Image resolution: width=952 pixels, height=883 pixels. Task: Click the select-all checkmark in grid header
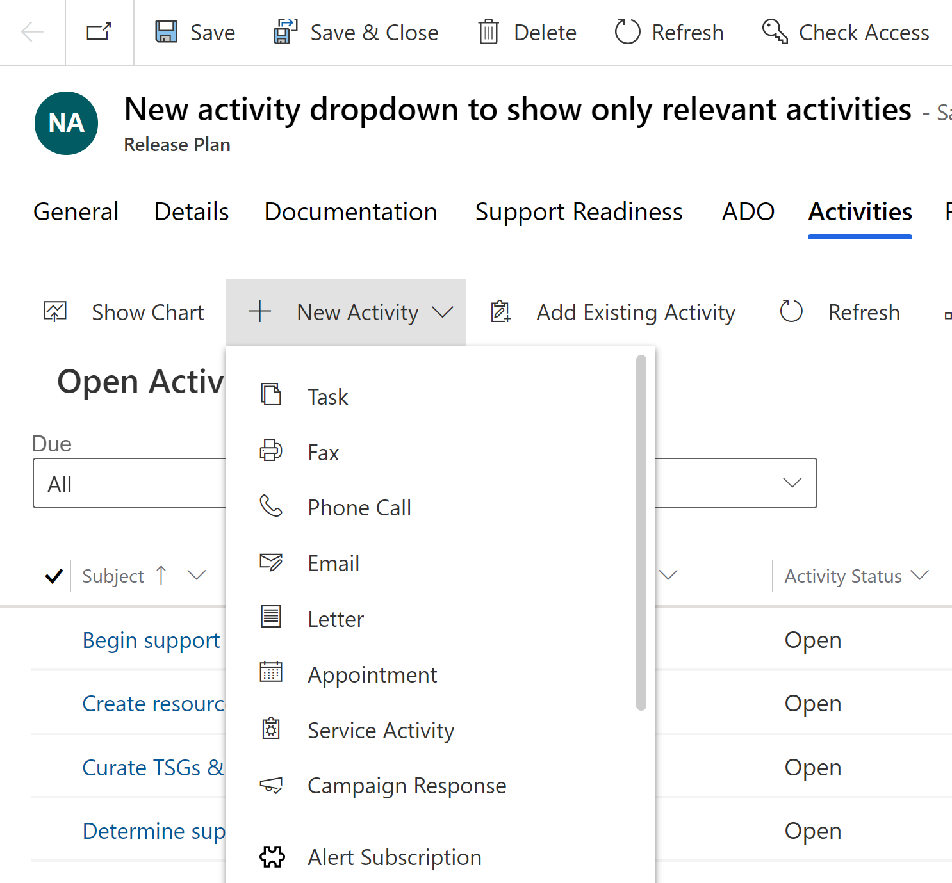tap(54, 576)
